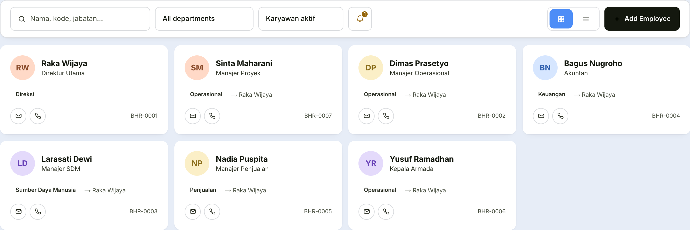Open the Karyawan aktif status dropdown

click(301, 19)
